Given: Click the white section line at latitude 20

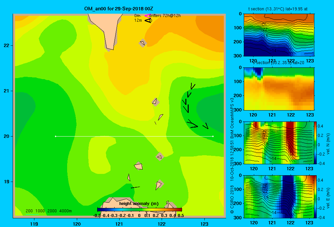Looking at the screenshot, I should click(x=134, y=136).
